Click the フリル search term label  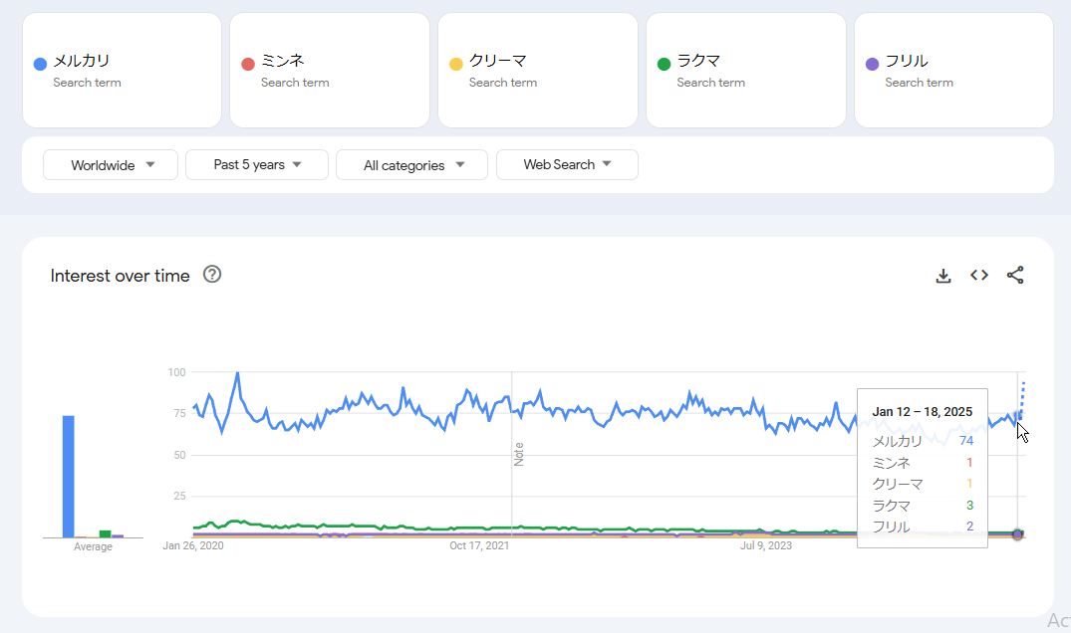click(x=907, y=62)
